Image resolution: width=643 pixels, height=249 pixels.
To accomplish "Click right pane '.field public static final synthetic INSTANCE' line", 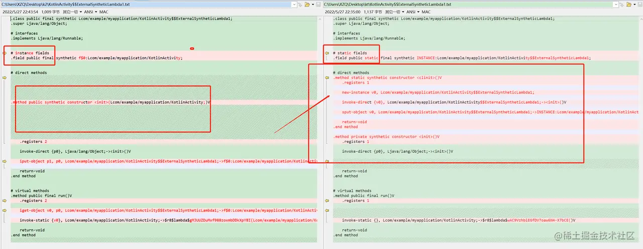I will (462, 58).
